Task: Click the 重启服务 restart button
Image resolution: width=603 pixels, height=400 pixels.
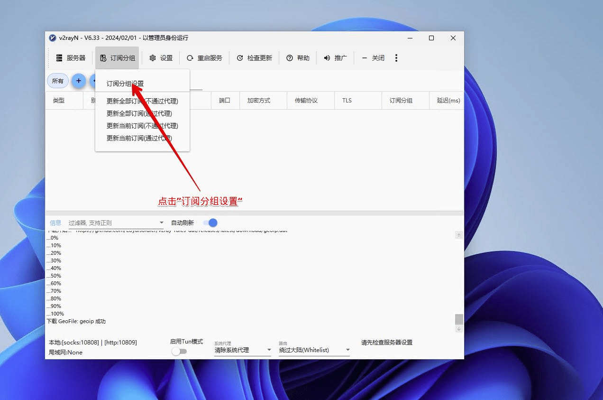Action: pos(204,58)
